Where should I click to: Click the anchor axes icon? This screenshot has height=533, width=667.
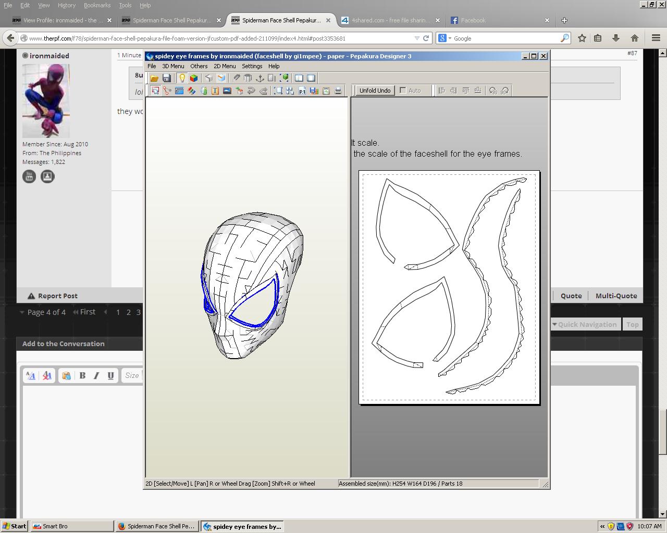(260, 78)
